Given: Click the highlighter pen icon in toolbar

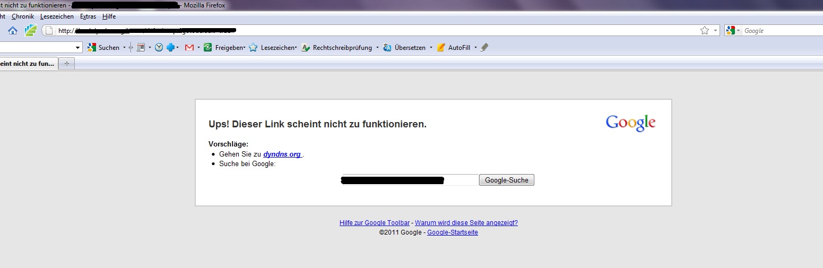Looking at the screenshot, I should pos(484,48).
